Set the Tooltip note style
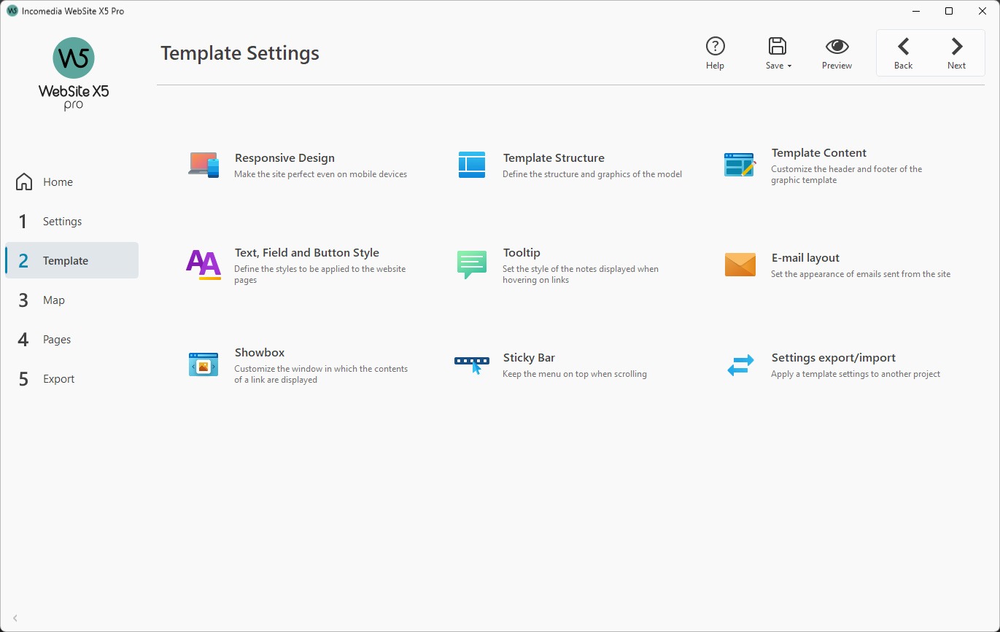 tap(522, 253)
